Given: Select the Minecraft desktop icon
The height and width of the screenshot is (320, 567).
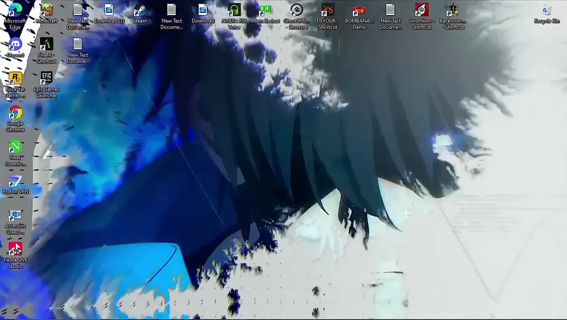Looking at the screenshot, I should point(46,13).
